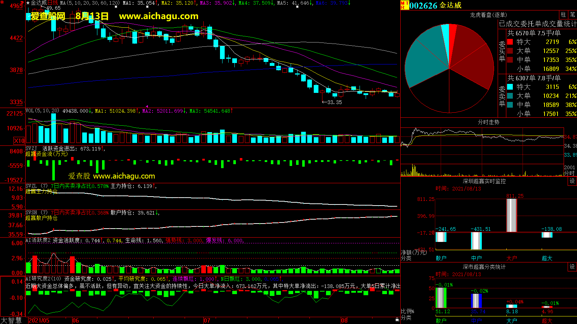Screen dimensions: 577x324
Task: Click the red 特大 buy-order legend swatch
Action: [x=510, y=42]
